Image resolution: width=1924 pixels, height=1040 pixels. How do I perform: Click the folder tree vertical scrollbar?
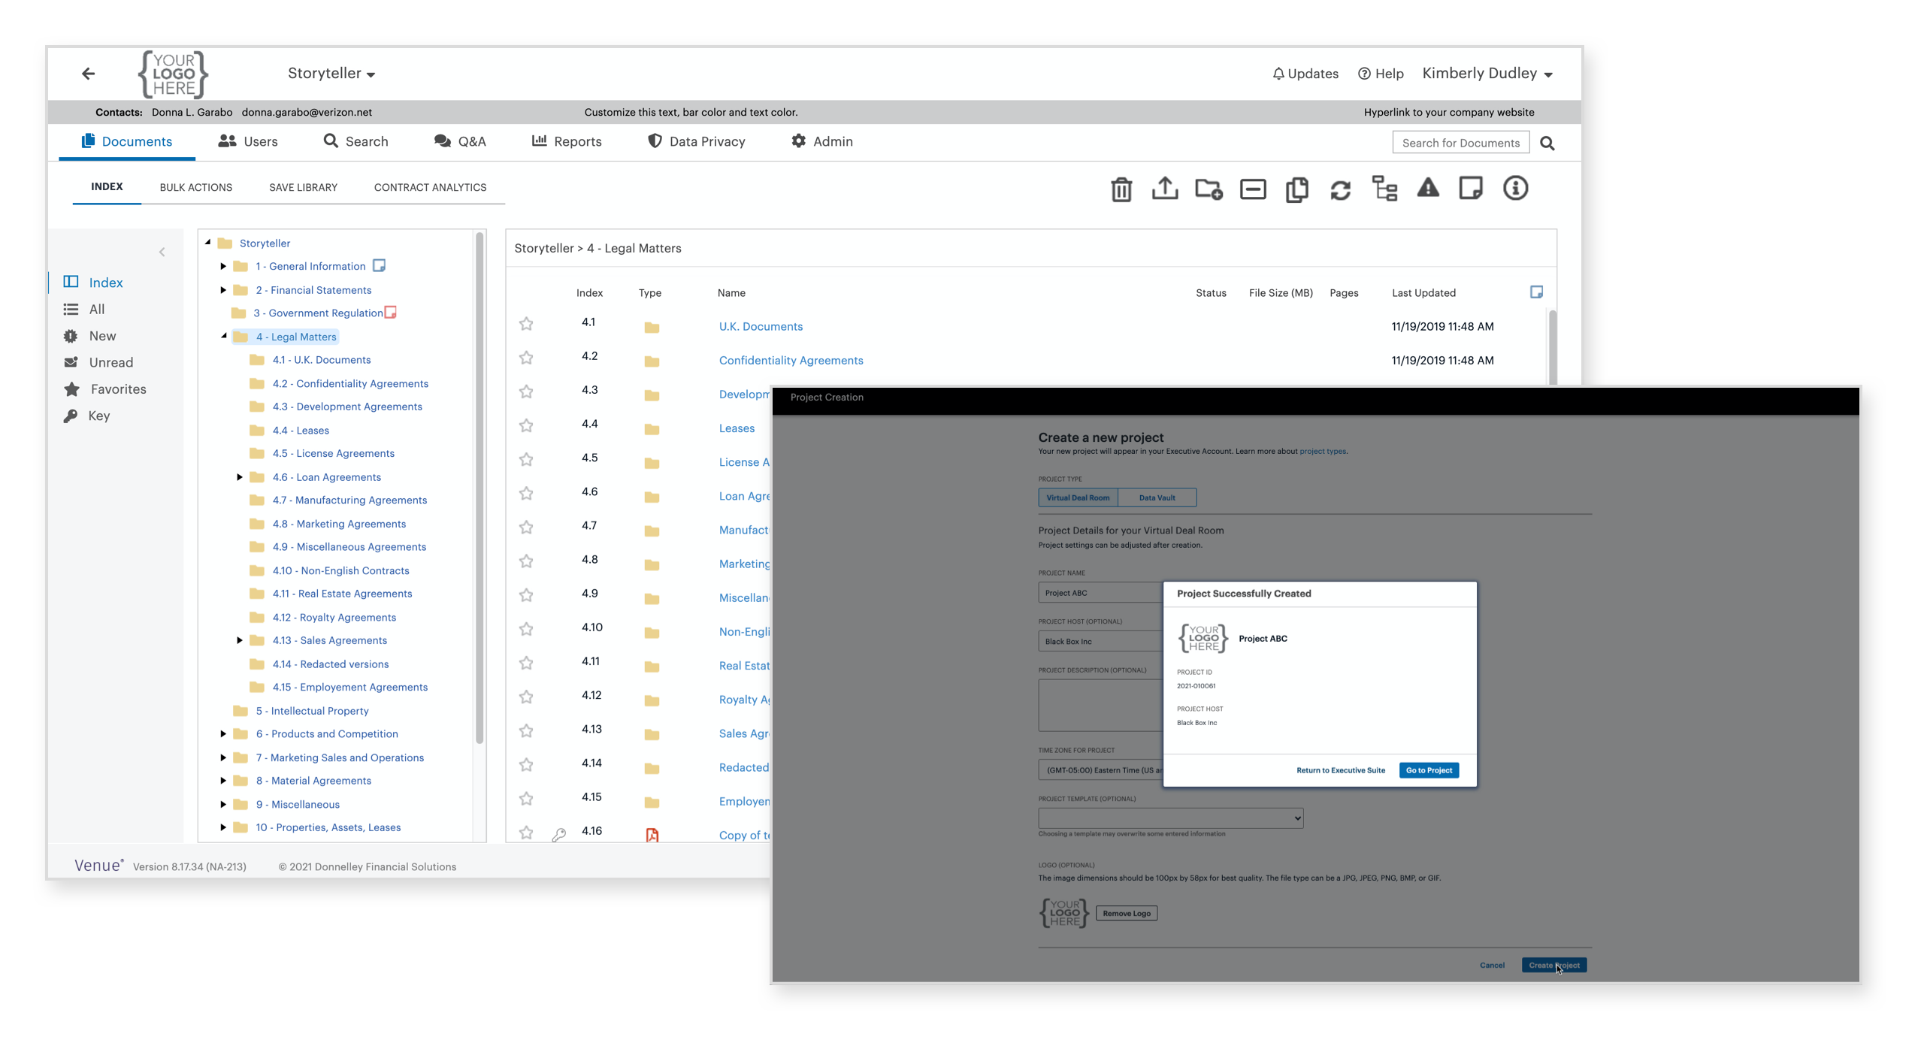click(x=479, y=488)
